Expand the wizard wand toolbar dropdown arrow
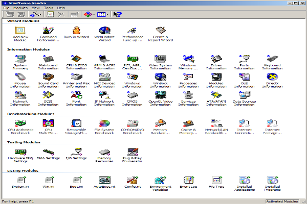Screen dimensions: 307x204 [x=40, y=14]
